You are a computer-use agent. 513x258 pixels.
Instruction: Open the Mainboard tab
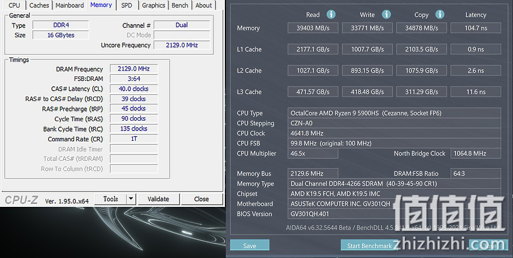coord(70,5)
